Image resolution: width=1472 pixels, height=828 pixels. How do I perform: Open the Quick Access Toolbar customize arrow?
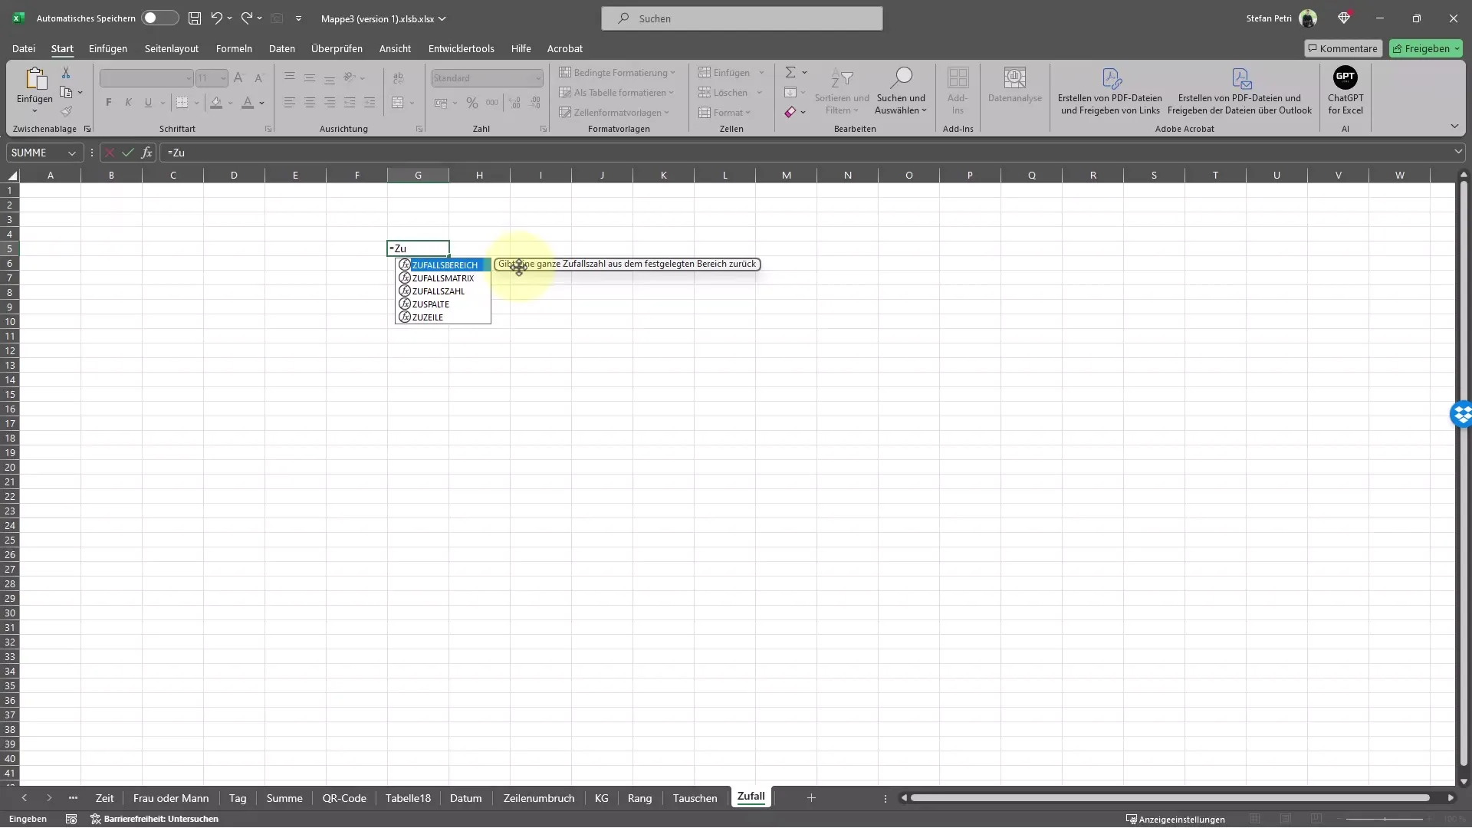(x=298, y=18)
